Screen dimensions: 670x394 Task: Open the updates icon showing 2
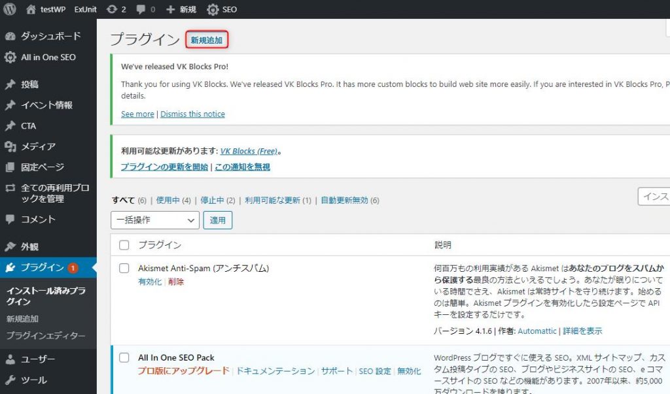coord(111,9)
